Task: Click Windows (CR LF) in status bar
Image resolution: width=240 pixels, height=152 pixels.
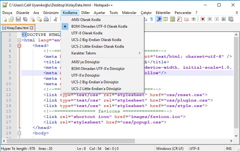Action: coord(170,148)
